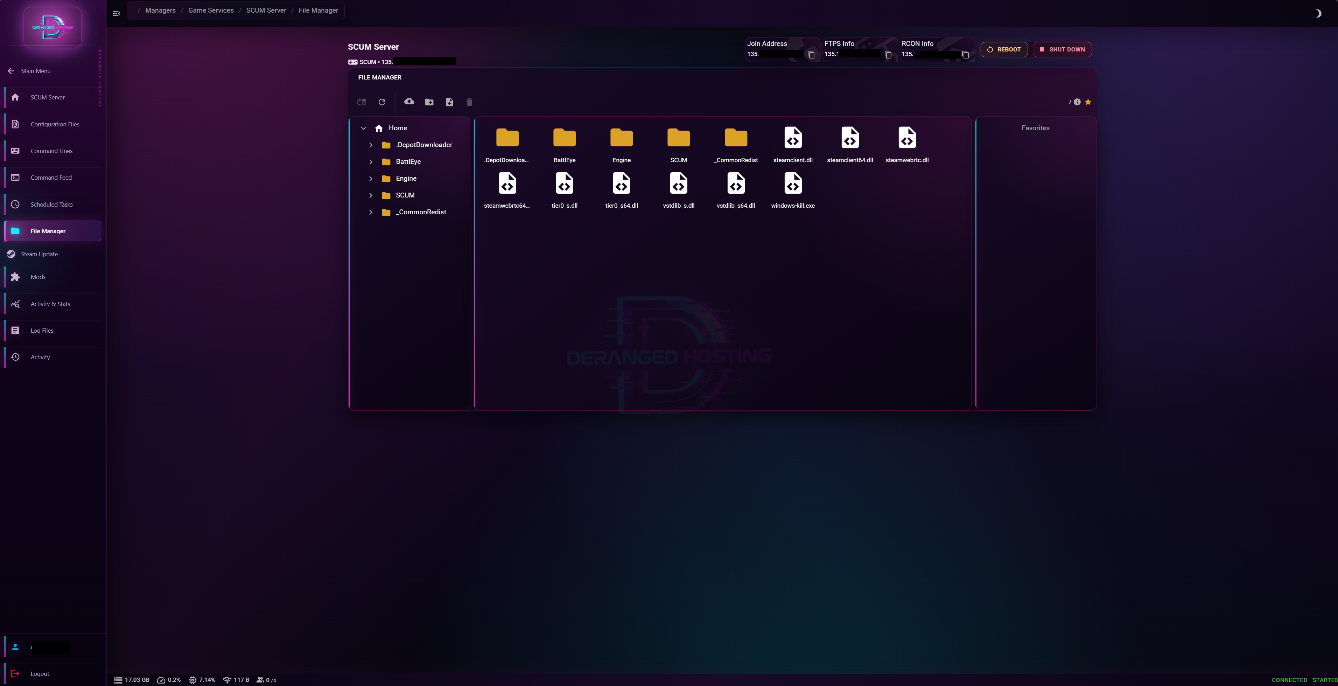
Task: Click the path info icon
Action: tap(1077, 102)
